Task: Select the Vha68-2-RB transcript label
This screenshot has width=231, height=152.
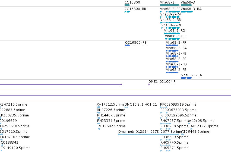Action: 170,20
